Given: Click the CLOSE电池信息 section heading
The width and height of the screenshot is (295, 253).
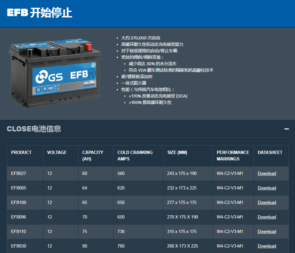Looking at the screenshot, I should pos(34,129).
